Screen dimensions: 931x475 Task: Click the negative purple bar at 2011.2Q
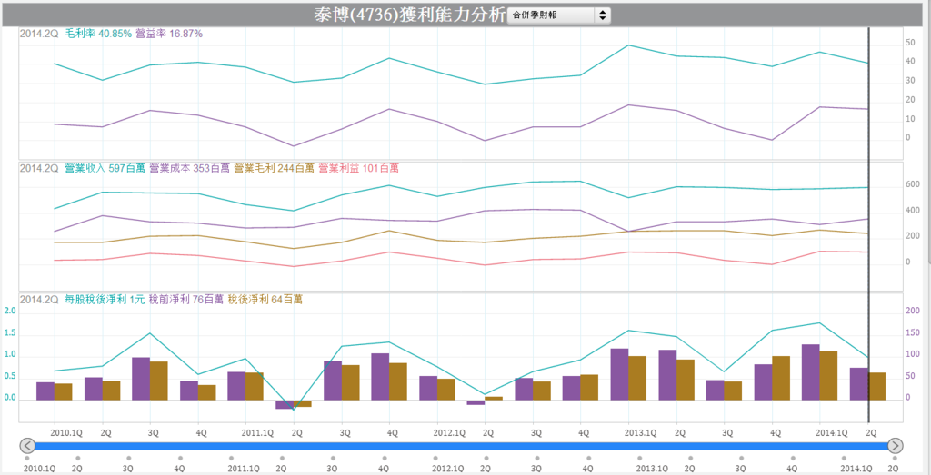(284, 404)
